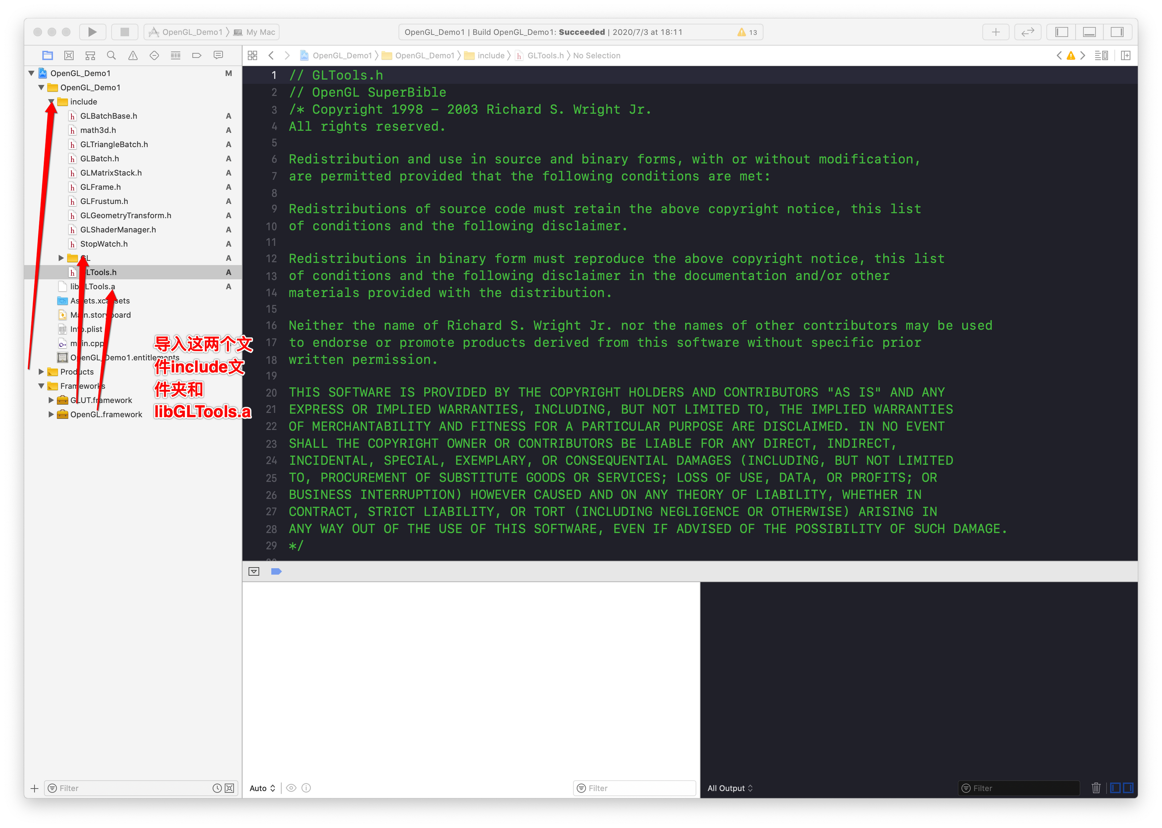
Task: Click the Library plus button
Action: (x=995, y=32)
